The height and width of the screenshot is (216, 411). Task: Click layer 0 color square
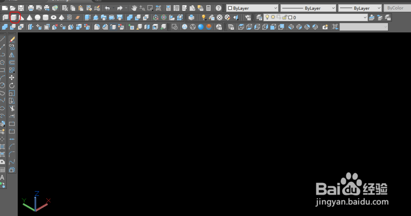coord(290,18)
